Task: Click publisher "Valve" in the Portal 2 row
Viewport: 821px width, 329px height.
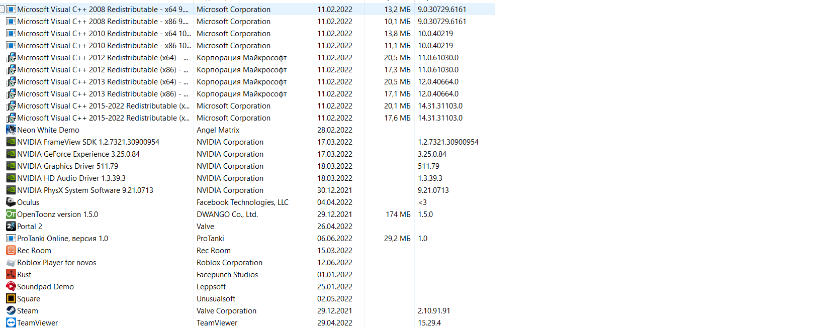Action: (206, 227)
